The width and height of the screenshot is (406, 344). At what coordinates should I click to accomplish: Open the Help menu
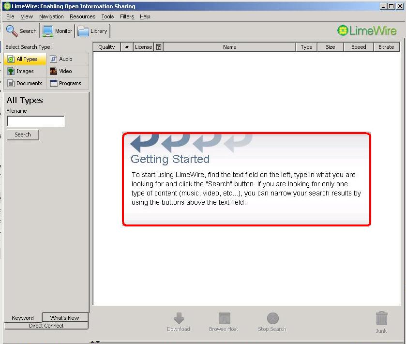click(x=145, y=16)
